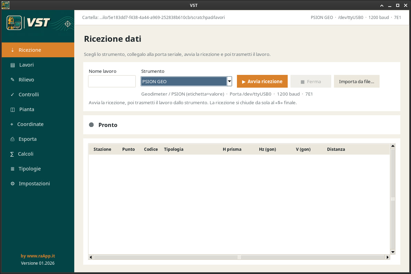This screenshot has height=274, width=411.
Task: Click the Tipologia column header
Action: coord(173,149)
